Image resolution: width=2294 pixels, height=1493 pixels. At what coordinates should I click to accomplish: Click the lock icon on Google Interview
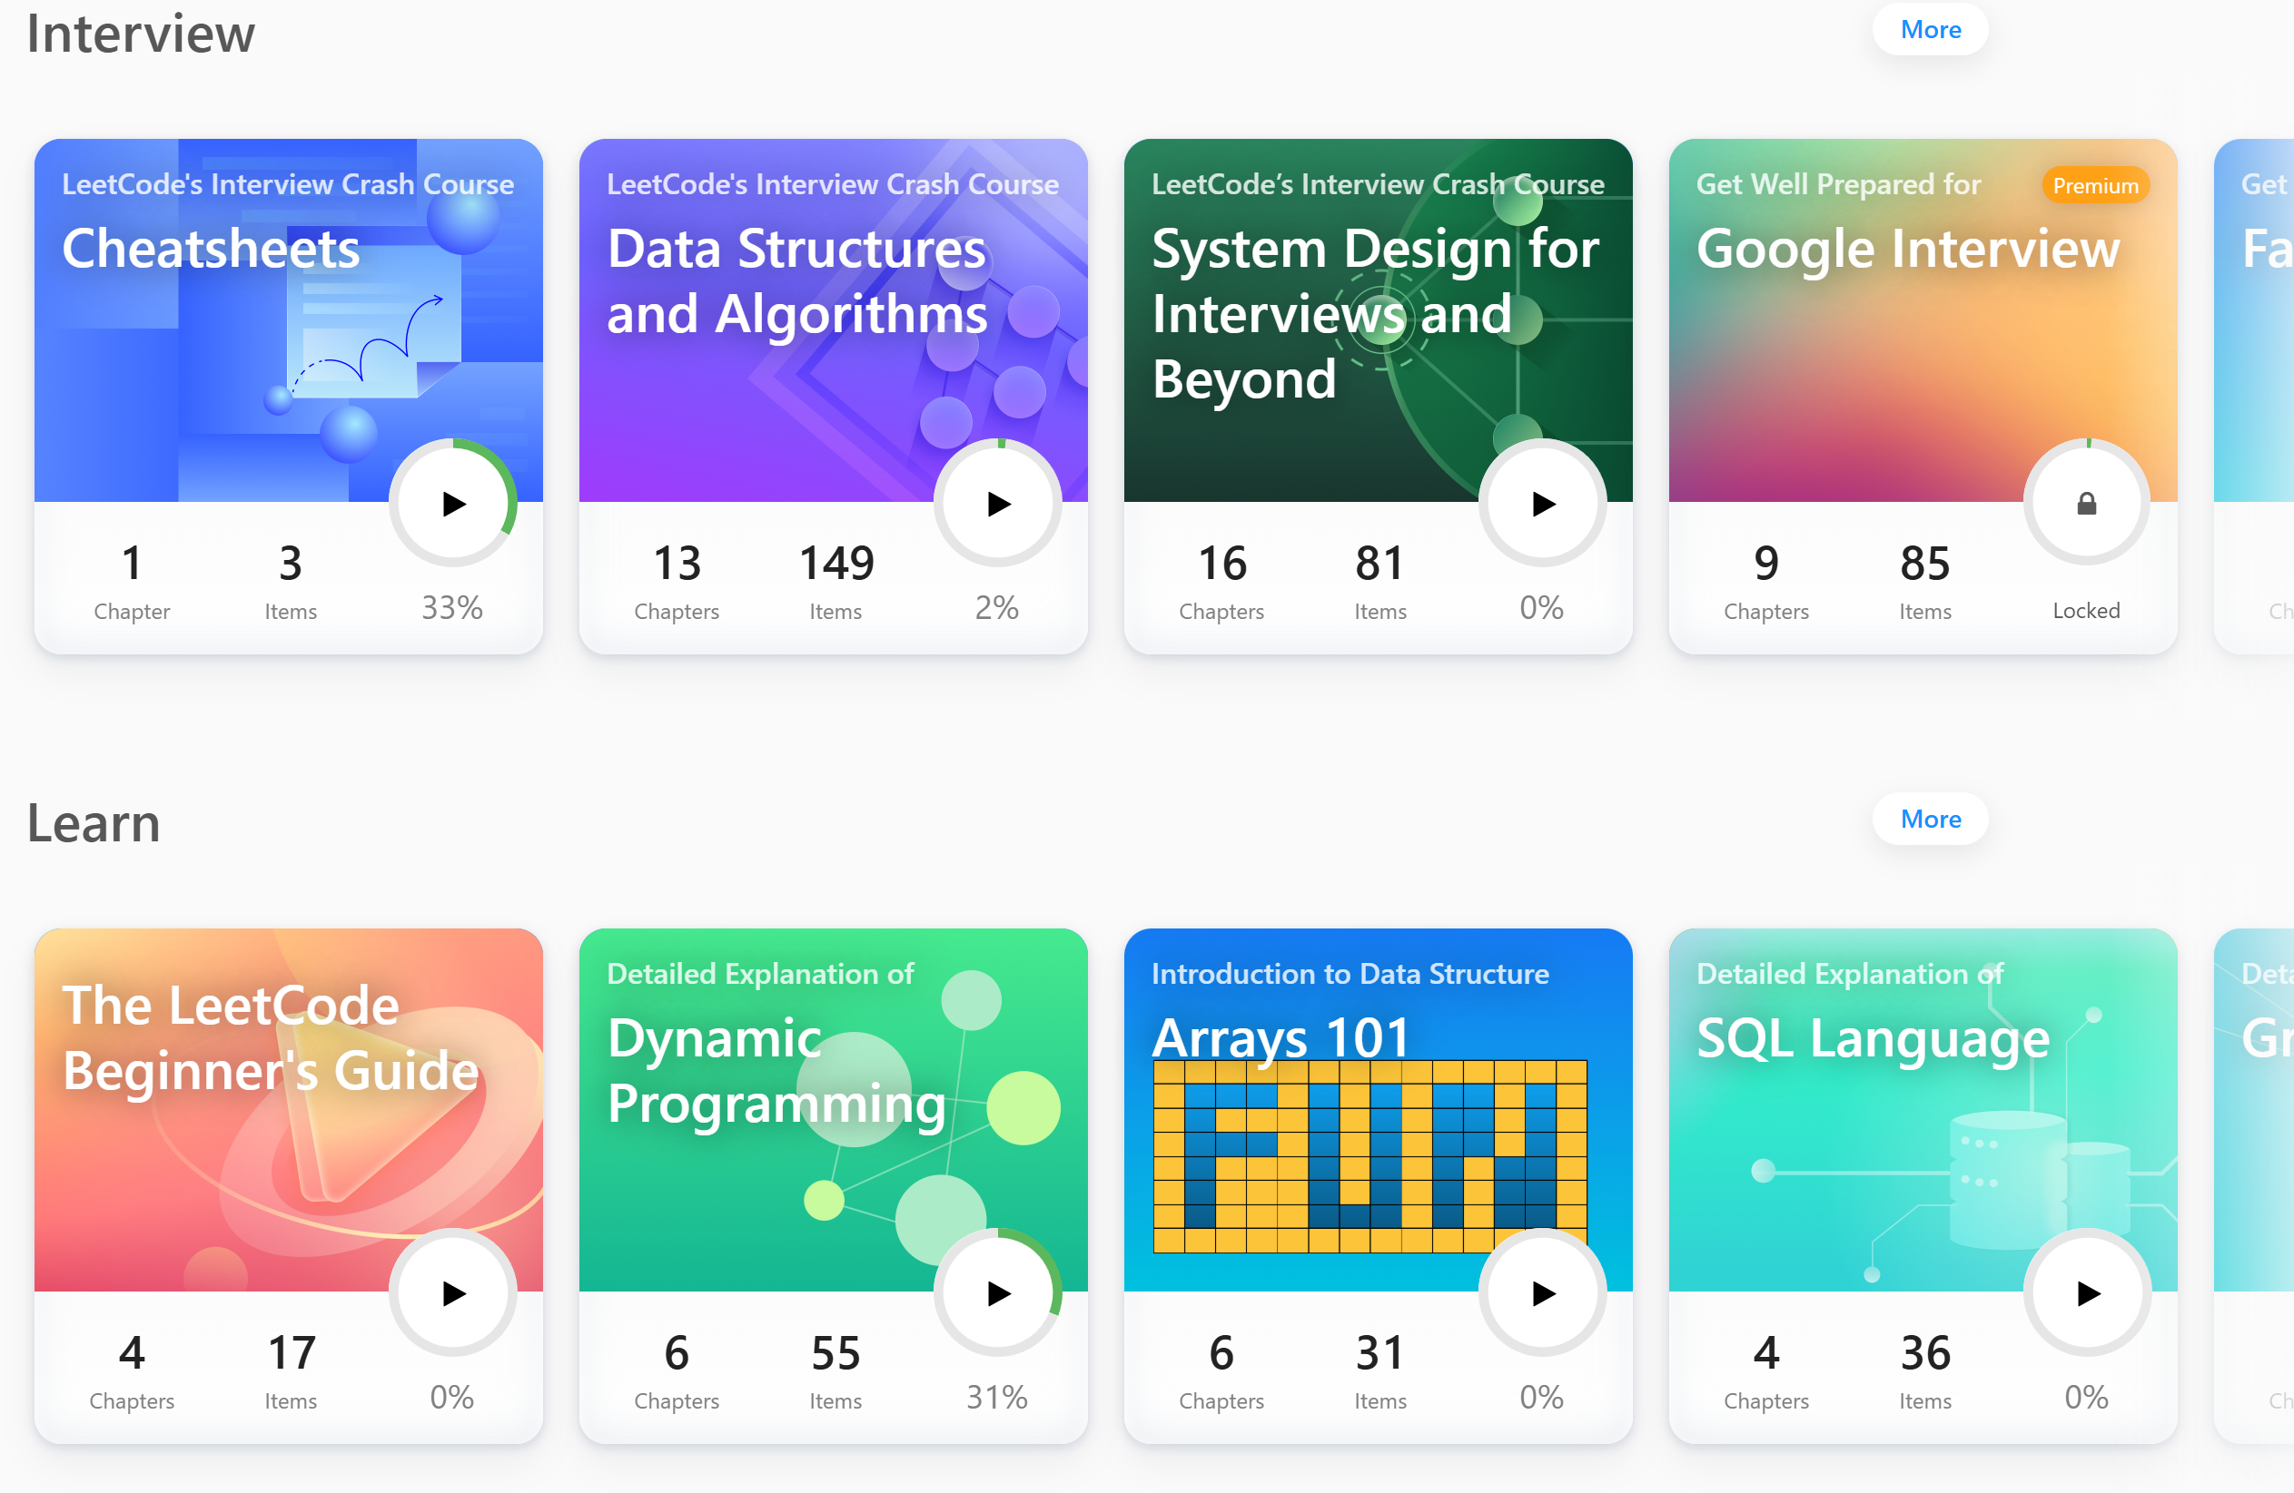pos(2086,504)
